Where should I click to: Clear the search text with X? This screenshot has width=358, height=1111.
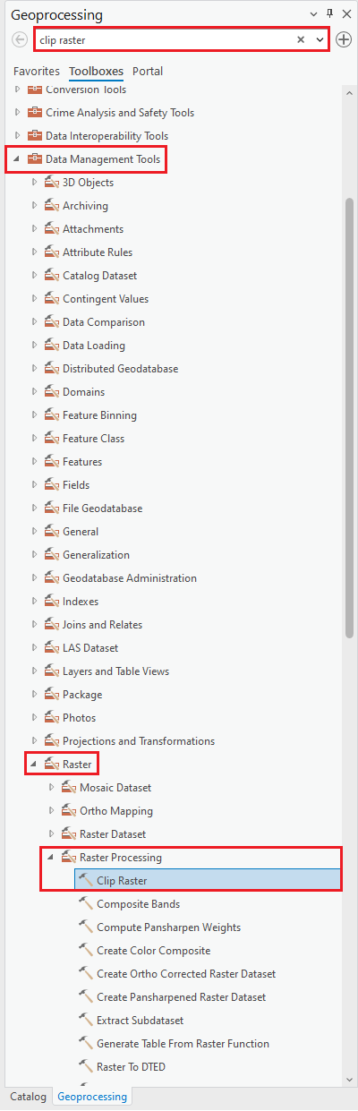click(301, 40)
